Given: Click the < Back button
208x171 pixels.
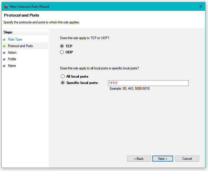Looking at the screenshot, I should (x=139, y=158).
